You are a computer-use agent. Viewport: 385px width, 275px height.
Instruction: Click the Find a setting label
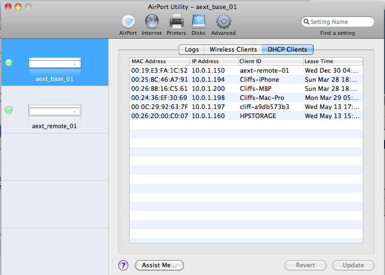point(338,33)
